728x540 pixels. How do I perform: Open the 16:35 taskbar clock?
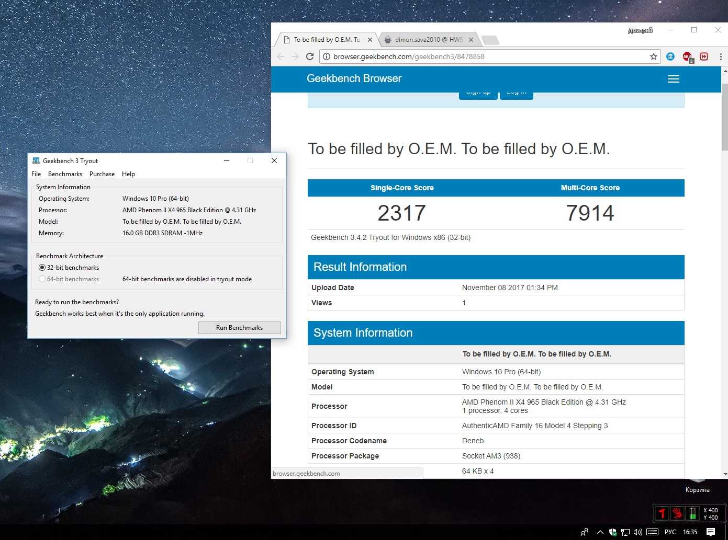pos(690,532)
